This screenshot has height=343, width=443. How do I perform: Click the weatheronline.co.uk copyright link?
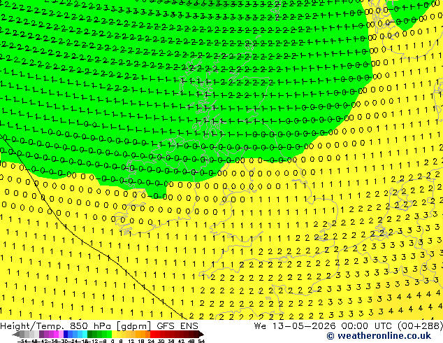click(x=379, y=336)
